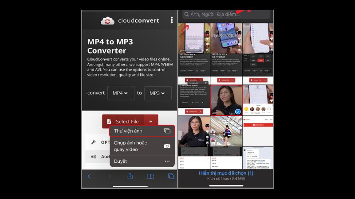The height and width of the screenshot is (199, 355).
Task: Open the CloudConvert three-dot menu
Action: point(172,20)
